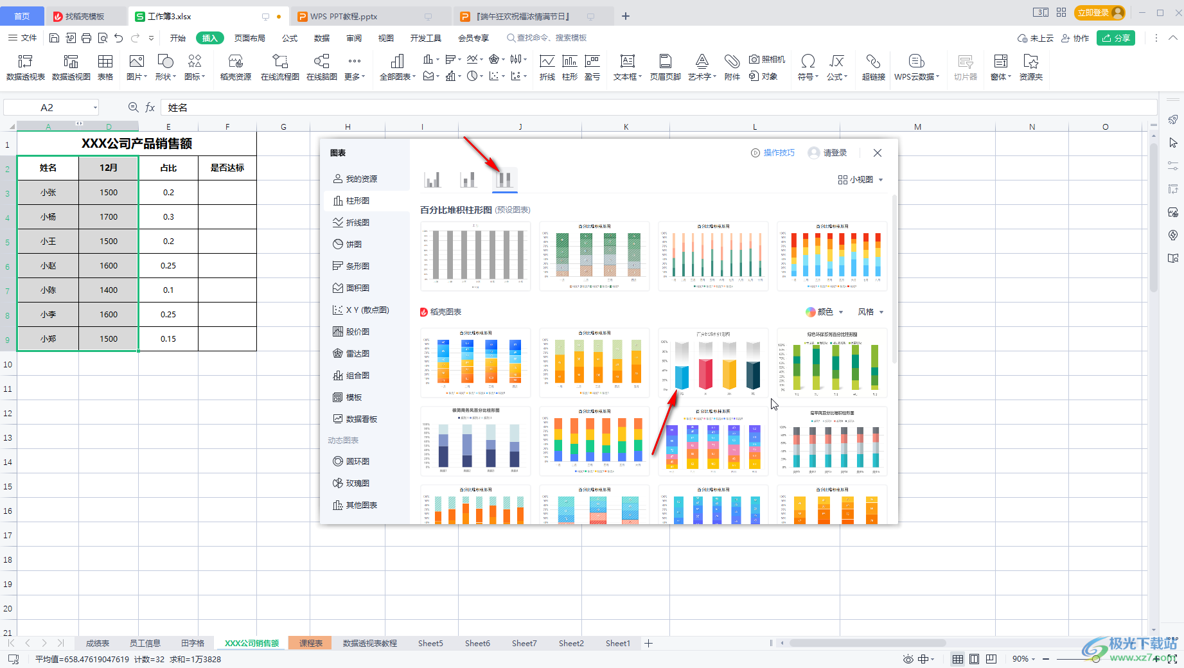Open the Data (数据) ribbon tab

tap(322, 38)
